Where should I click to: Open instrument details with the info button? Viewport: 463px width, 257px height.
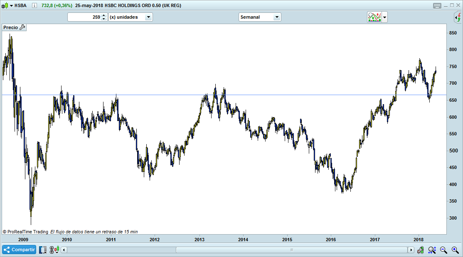tap(34, 5)
